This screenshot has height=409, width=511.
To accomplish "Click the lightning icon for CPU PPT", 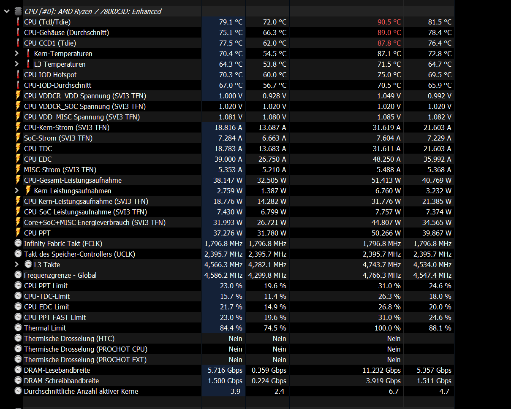I will [x=18, y=233].
